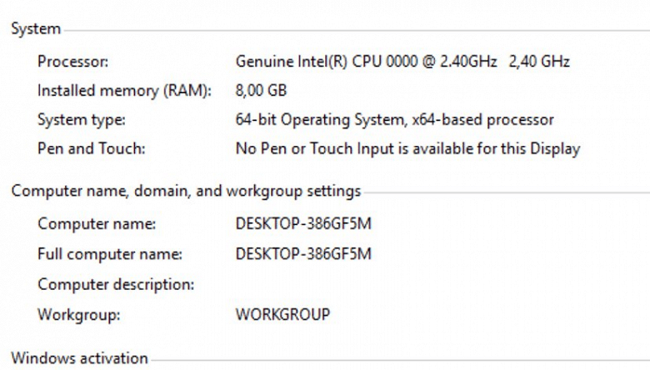Select the Computer description label
Image resolution: width=650 pixels, height=370 pixels.
[116, 284]
